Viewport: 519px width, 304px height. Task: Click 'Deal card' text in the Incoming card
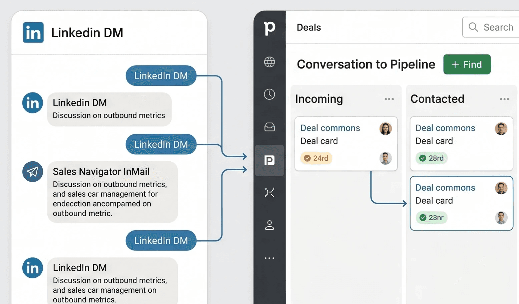point(319,141)
